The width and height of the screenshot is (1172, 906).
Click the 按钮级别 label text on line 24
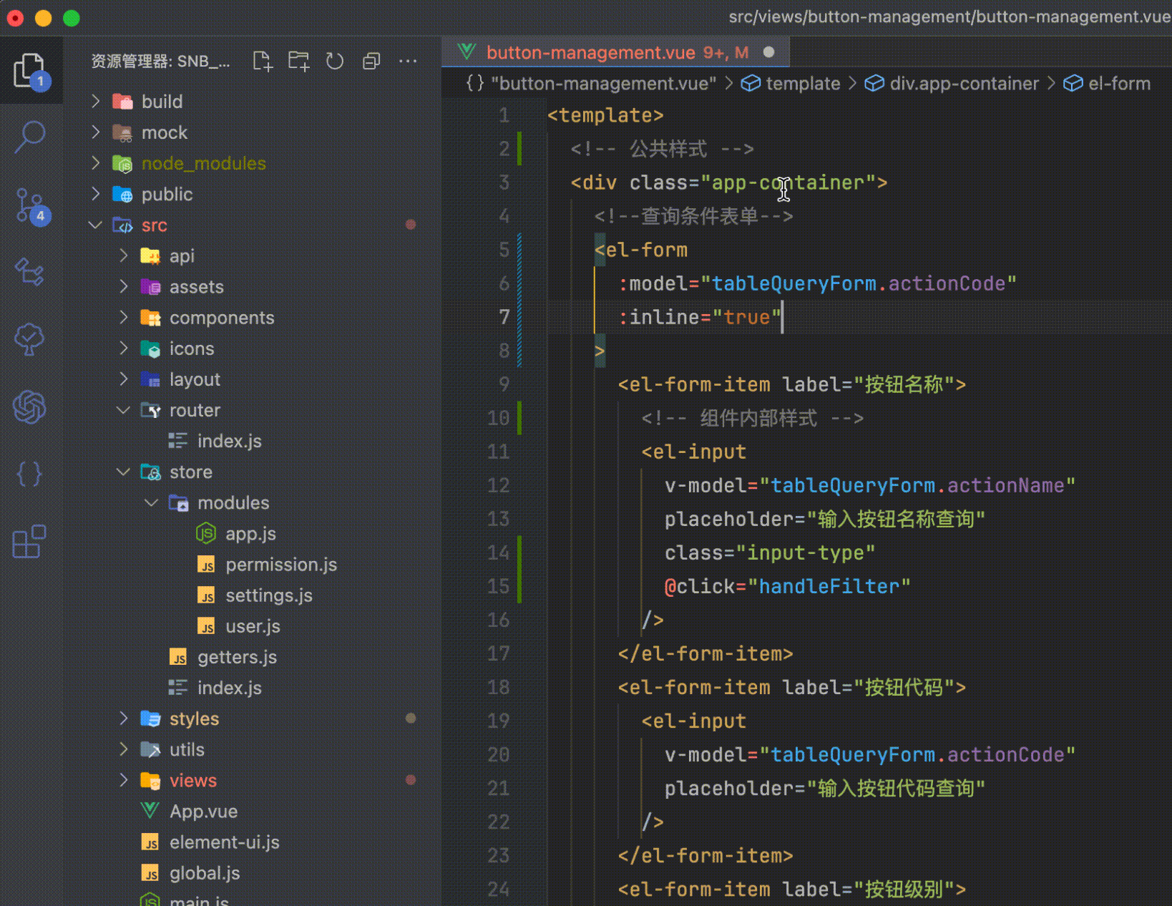[x=904, y=890]
